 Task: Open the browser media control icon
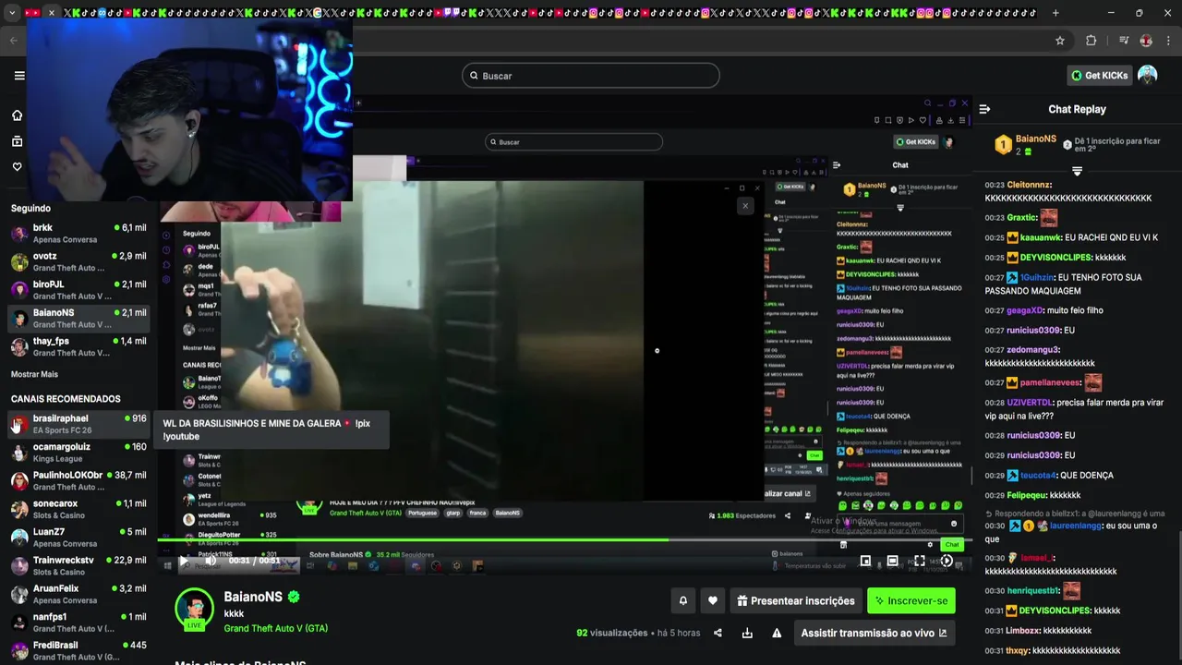click(x=1124, y=41)
